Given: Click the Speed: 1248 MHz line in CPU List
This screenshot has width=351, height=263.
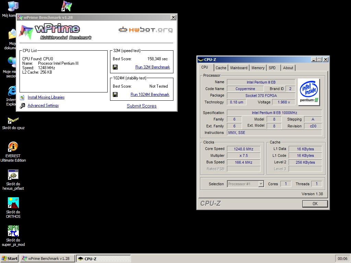Looking at the screenshot, I should [38, 68].
